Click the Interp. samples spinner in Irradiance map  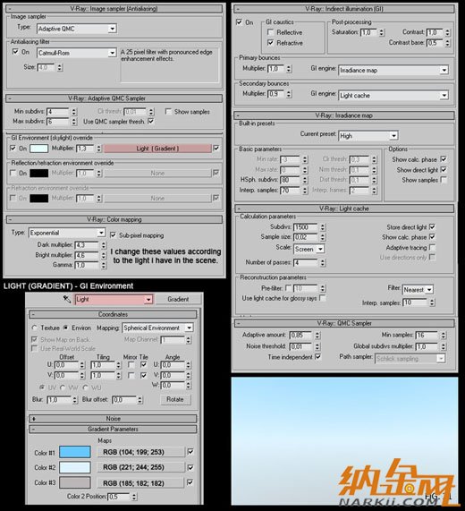[x=305, y=191]
